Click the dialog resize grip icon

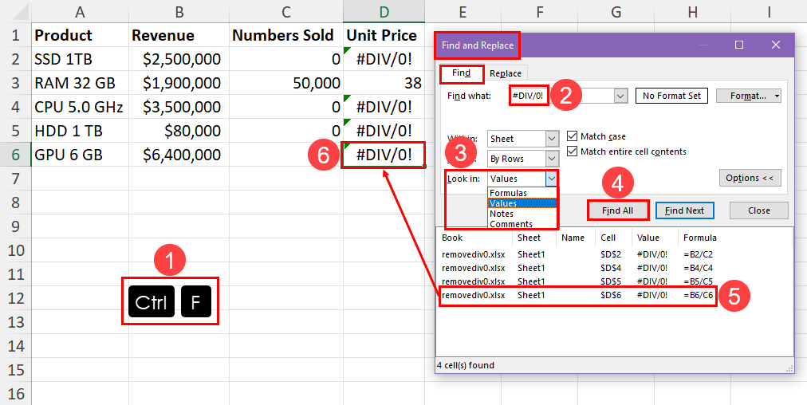(789, 368)
